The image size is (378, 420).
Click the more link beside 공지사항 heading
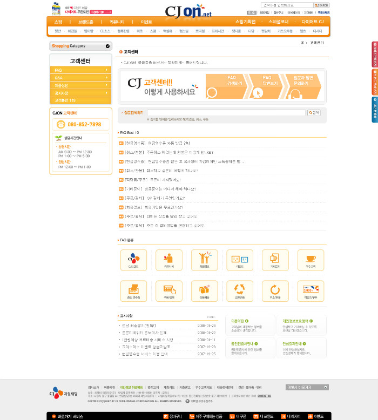[211, 317]
